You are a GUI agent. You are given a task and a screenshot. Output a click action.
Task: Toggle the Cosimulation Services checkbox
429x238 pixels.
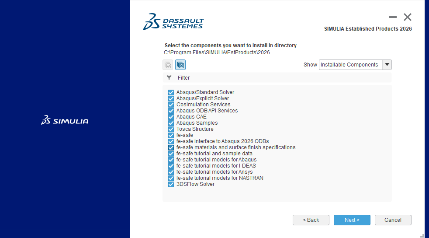tap(171, 105)
